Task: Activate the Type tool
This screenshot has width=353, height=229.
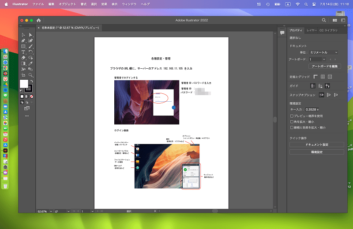Action: click(23, 52)
